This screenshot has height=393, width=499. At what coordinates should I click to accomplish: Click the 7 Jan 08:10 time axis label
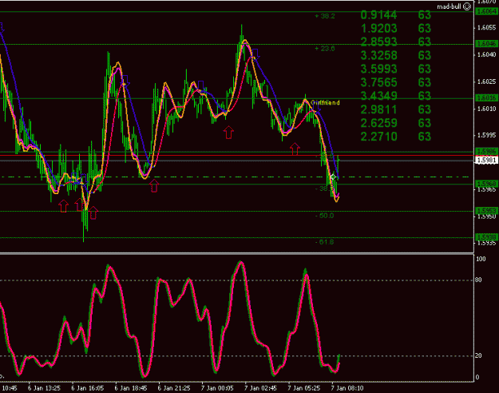click(x=347, y=388)
